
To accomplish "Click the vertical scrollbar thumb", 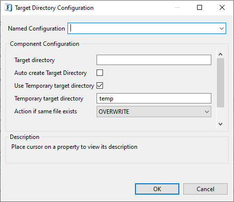I will (x=220, y=83).
